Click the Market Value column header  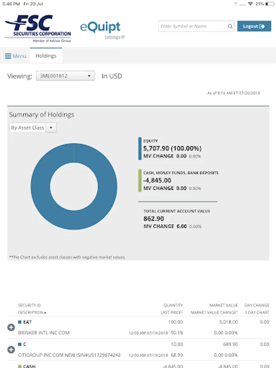[x=223, y=305]
